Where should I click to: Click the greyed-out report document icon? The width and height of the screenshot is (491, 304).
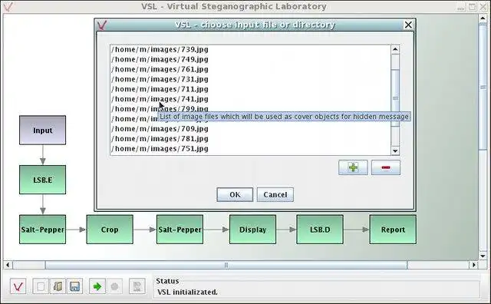(137, 286)
